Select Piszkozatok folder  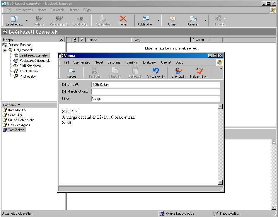[28, 76]
